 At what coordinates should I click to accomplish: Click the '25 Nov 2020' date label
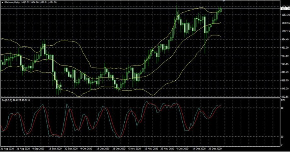[167, 149]
